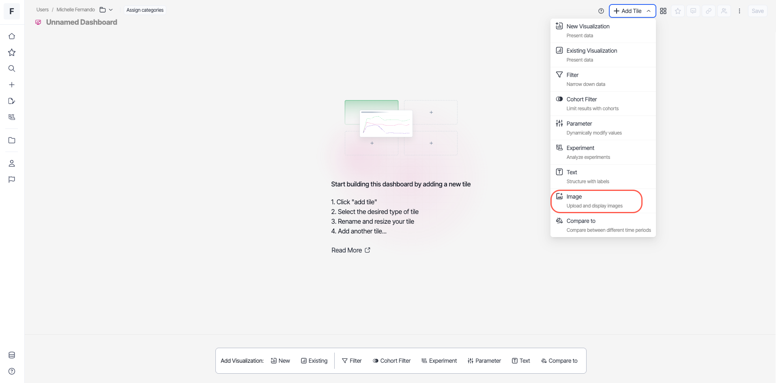776x383 pixels.
Task: Add Experiment from the bottom toolbar
Action: coord(439,361)
